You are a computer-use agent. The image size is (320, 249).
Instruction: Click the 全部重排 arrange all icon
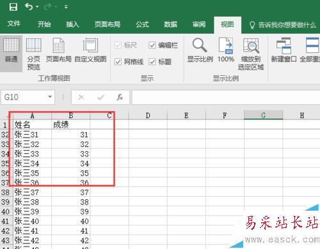(x=310, y=50)
